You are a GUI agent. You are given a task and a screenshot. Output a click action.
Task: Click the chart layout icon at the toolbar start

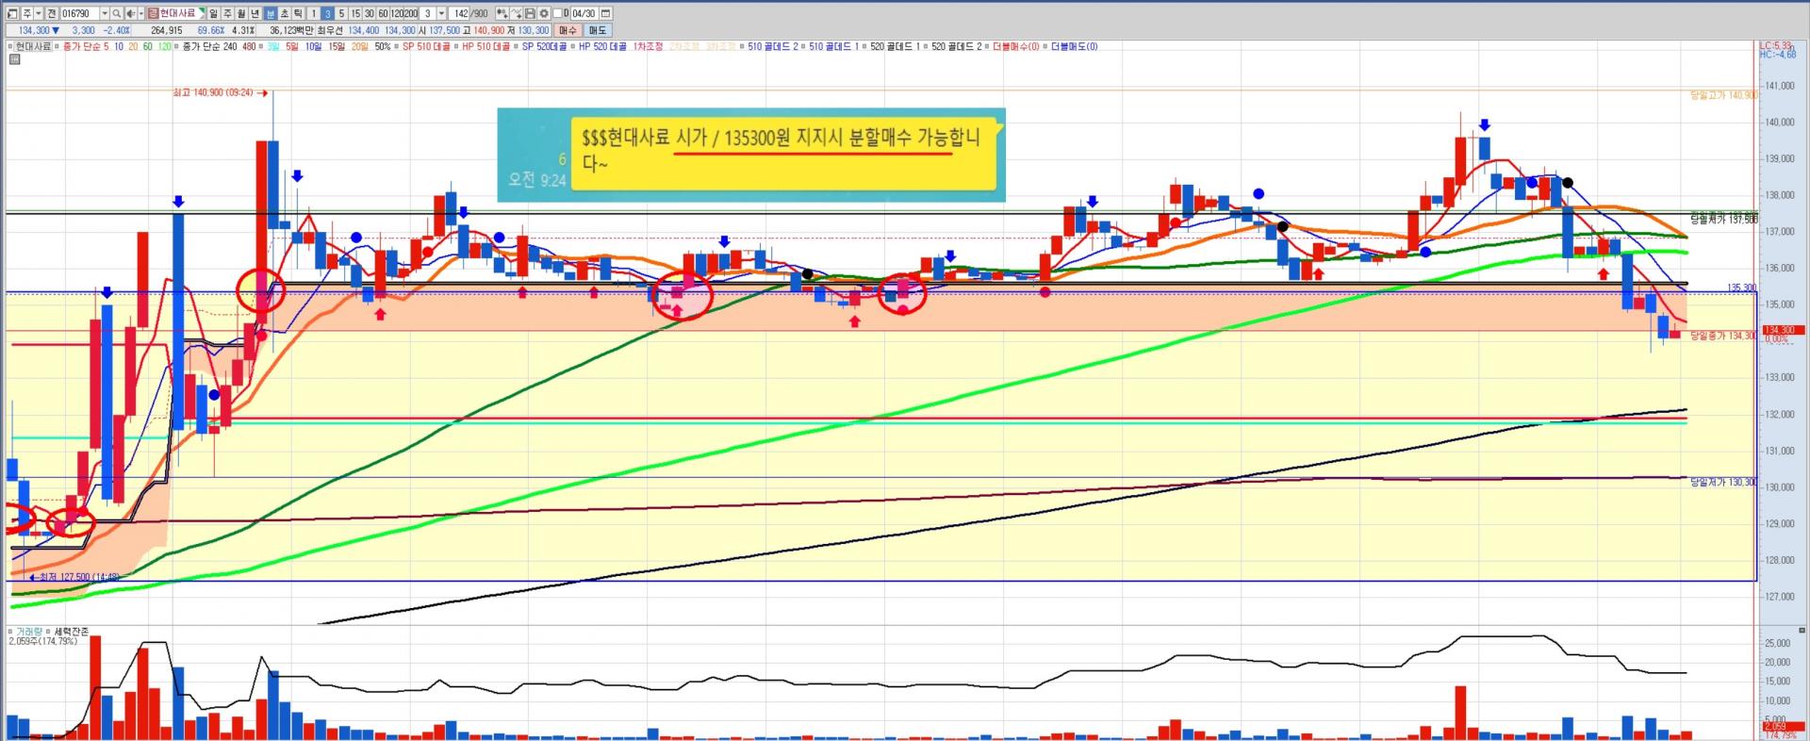(x=12, y=14)
